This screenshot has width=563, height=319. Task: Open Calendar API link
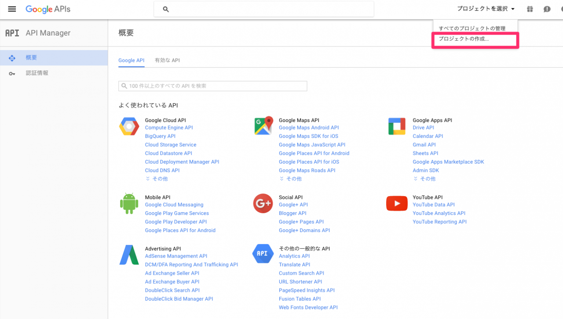coord(428,136)
